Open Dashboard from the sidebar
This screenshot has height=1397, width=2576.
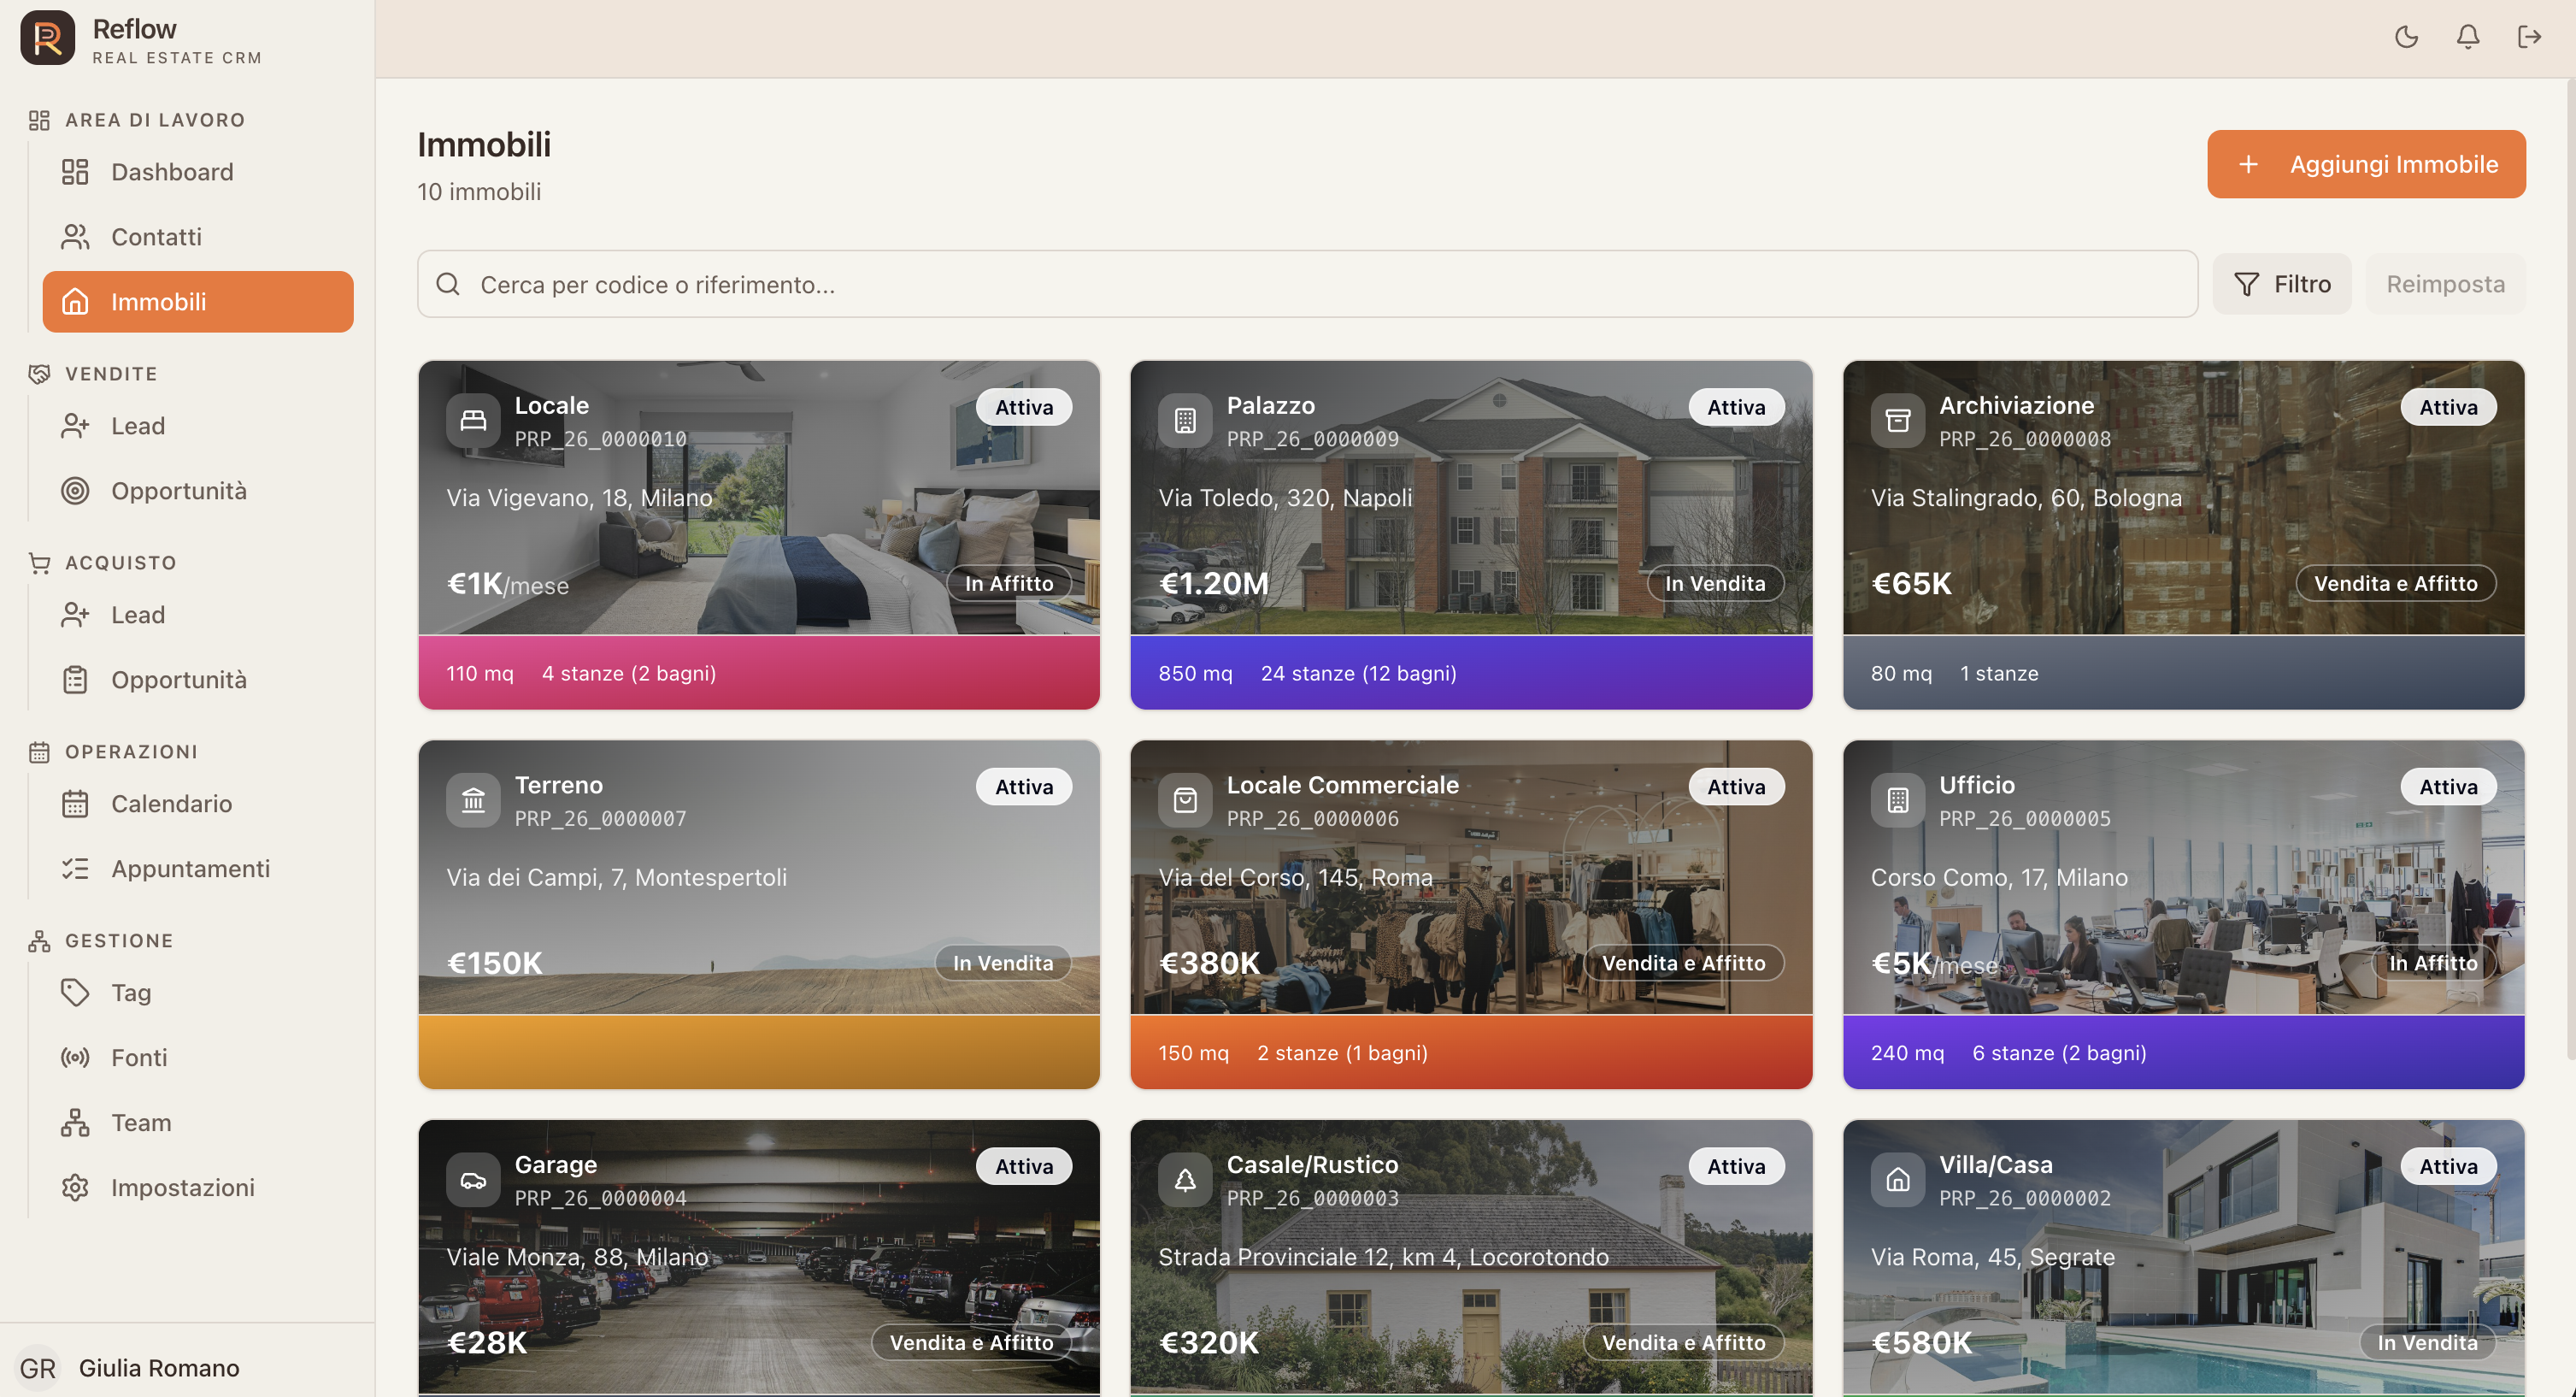(x=198, y=172)
